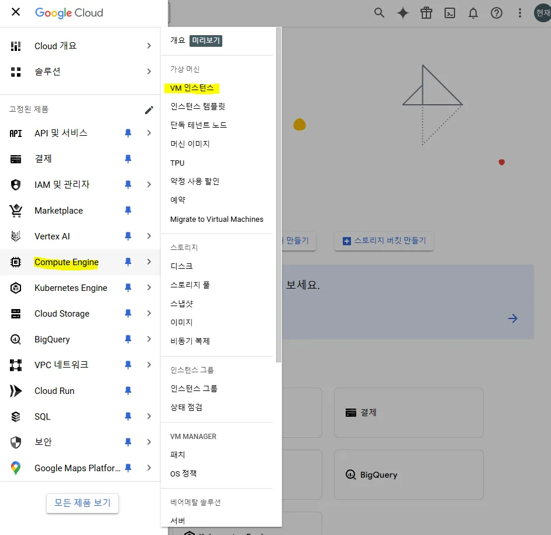
Task: Select VM 인스턴스 in the submenu
Action: pos(192,88)
